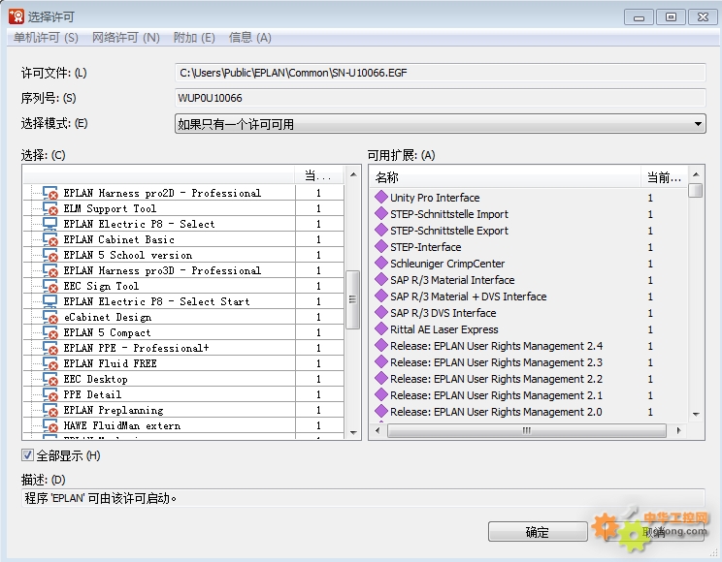
Task: Click the license list vertical scrollbar thumb
Action: [352, 299]
